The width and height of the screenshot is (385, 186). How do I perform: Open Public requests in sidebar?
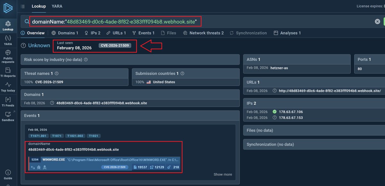click(x=8, y=56)
